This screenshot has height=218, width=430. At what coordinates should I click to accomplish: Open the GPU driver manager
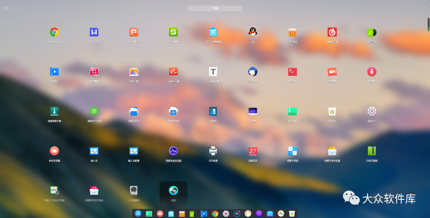[x=54, y=191]
